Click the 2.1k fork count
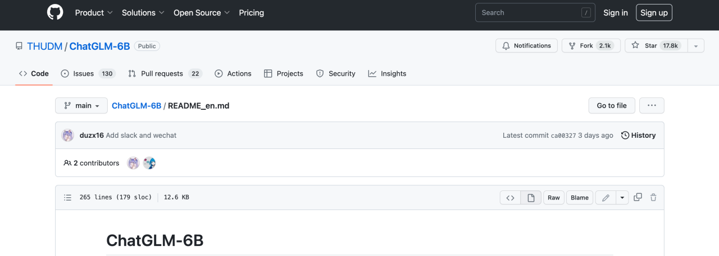Image resolution: width=719 pixels, height=256 pixels. pos(605,46)
